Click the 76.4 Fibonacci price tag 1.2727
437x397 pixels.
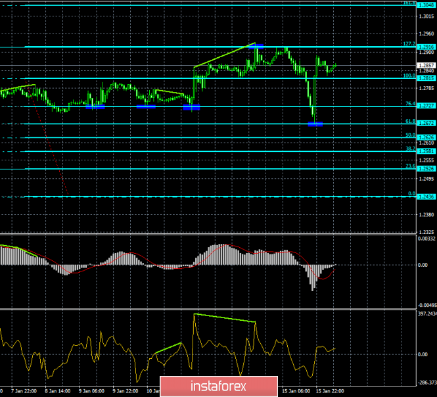(426, 106)
